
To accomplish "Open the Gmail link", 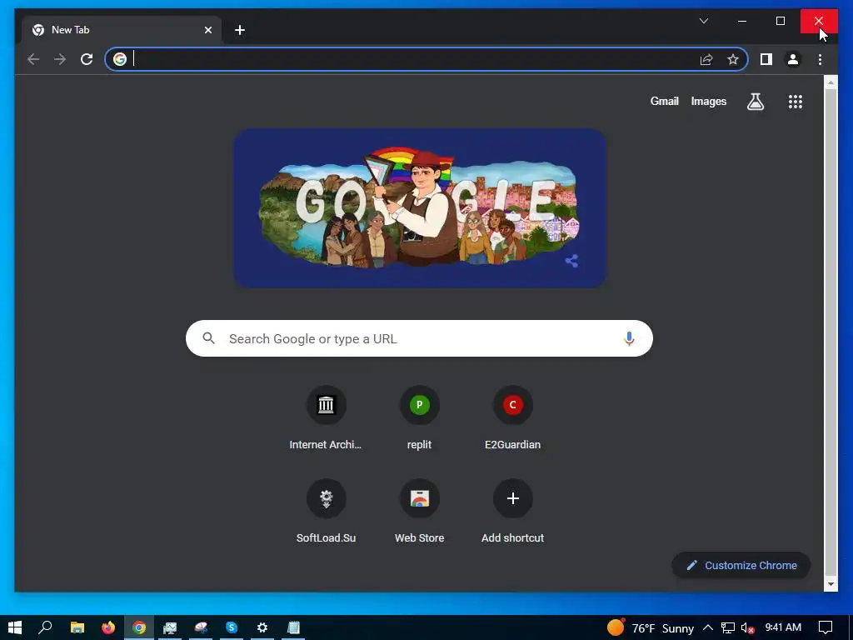I will point(664,101).
